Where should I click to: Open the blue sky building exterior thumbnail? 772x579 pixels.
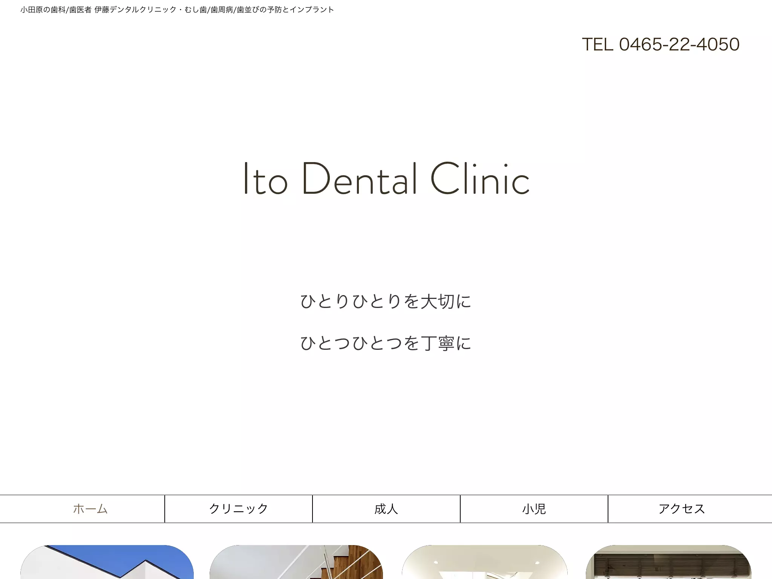(107, 562)
